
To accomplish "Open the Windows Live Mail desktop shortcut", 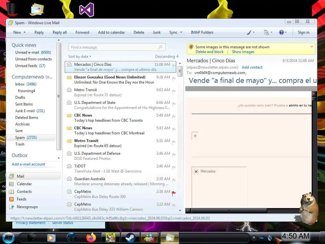I will pyautogui.click(x=37, y=9).
